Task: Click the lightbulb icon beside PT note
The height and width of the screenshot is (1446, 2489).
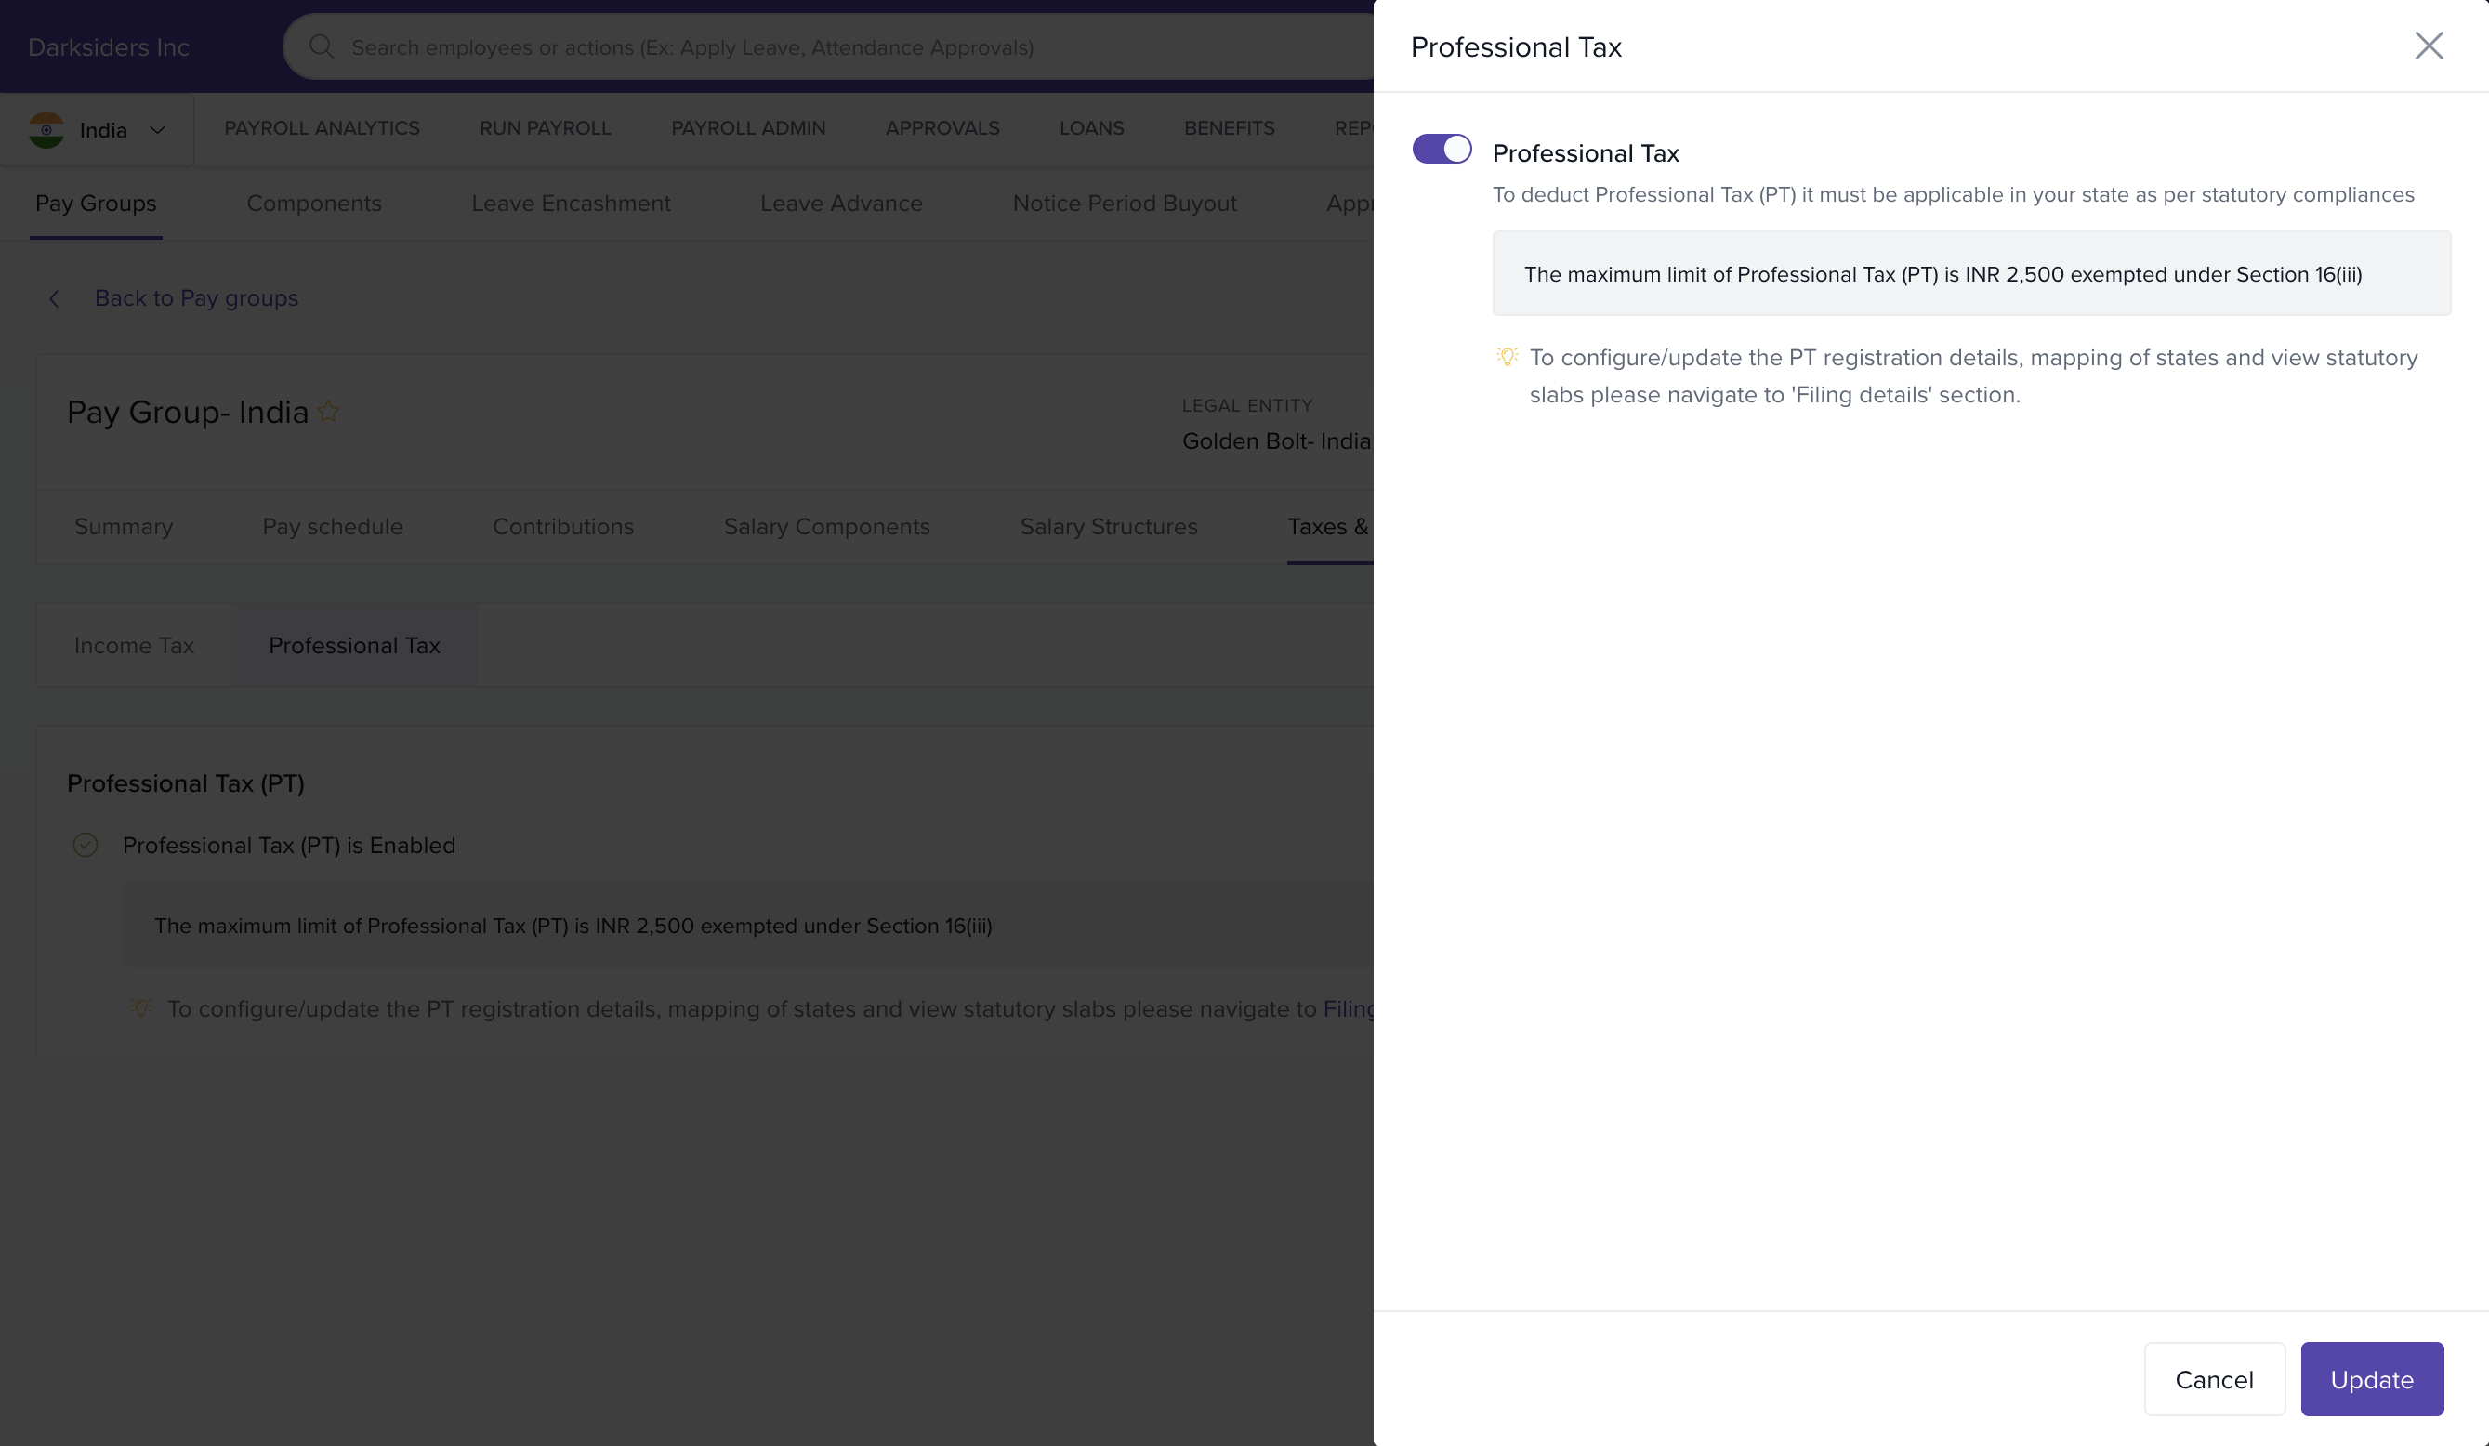Action: coord(141,1008)
